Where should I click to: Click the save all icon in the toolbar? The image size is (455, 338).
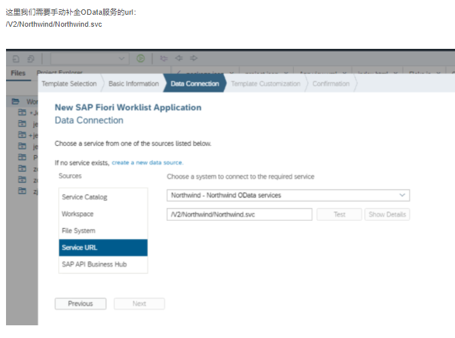[x=31, y=59]
